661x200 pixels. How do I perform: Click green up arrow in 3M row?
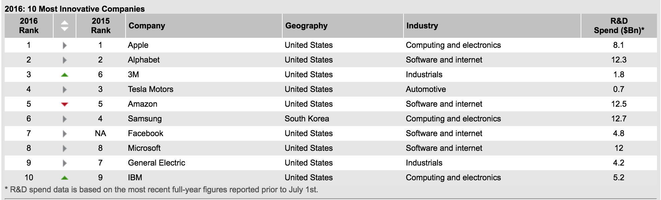coord(65,75)
